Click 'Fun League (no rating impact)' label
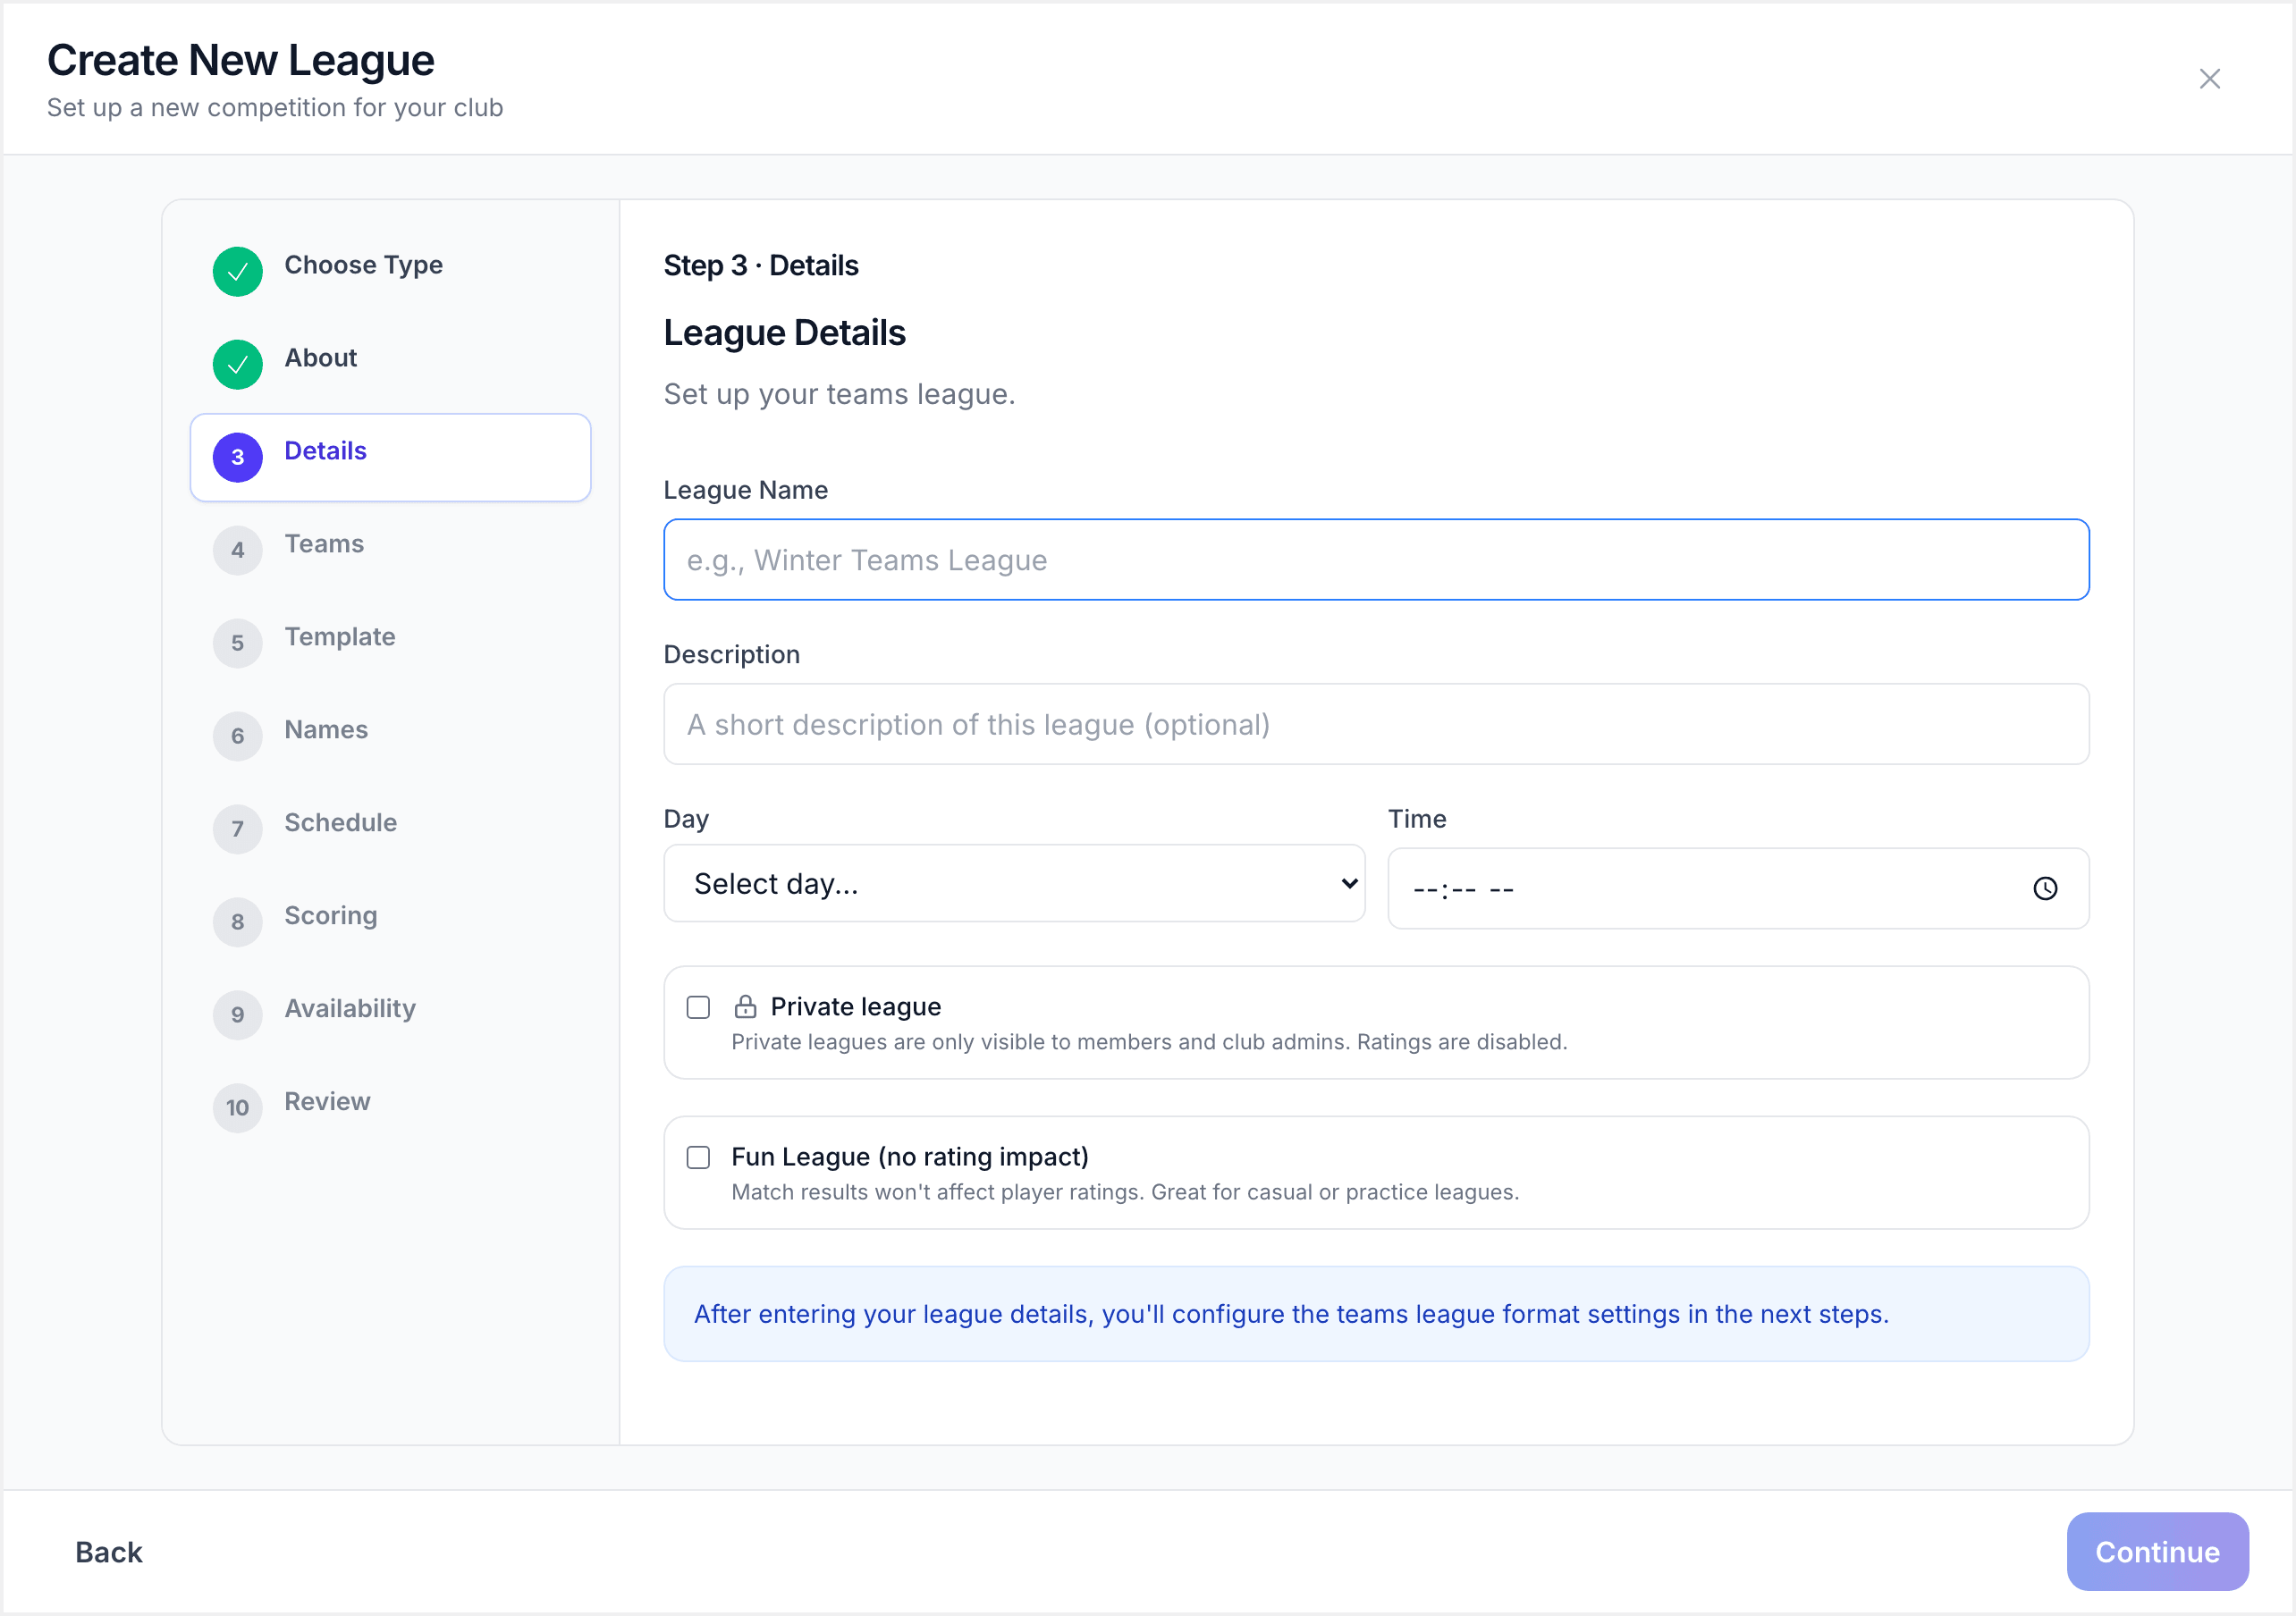Image resolution: width=2296 pixels, height=1616 pixels. (909, 1157)
